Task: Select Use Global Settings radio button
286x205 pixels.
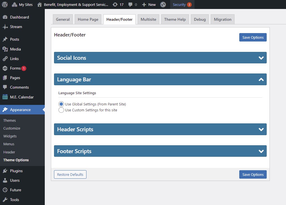Action: tap(61, 104)
